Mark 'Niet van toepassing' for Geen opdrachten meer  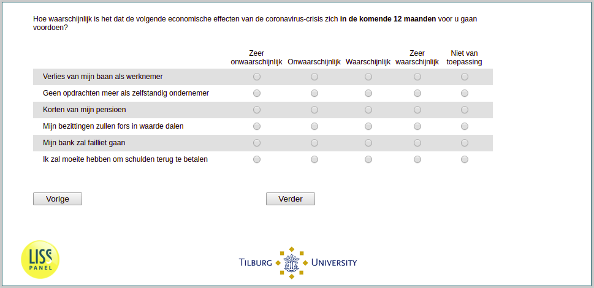click(x=465, y=93)
